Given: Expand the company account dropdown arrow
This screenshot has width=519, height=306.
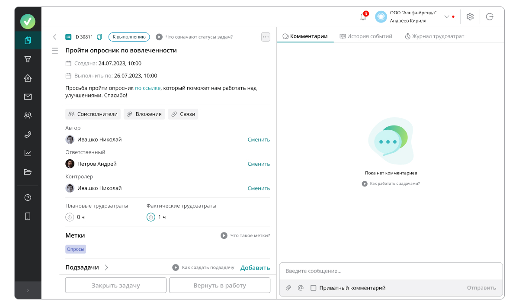Looking at the screenshot, I should click(447, 17).
